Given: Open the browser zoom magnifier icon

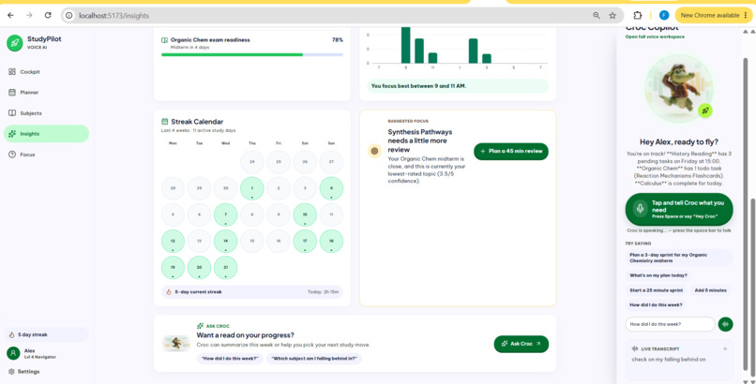Looking at the screenshot, I should 597,15.
